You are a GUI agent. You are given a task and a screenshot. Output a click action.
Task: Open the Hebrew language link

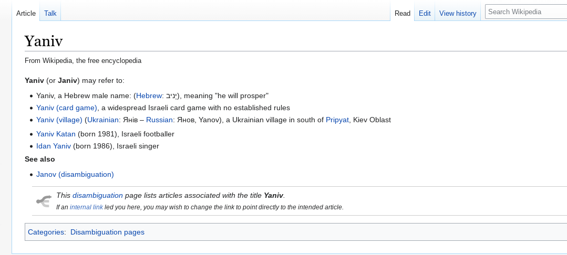coord(149,95)
